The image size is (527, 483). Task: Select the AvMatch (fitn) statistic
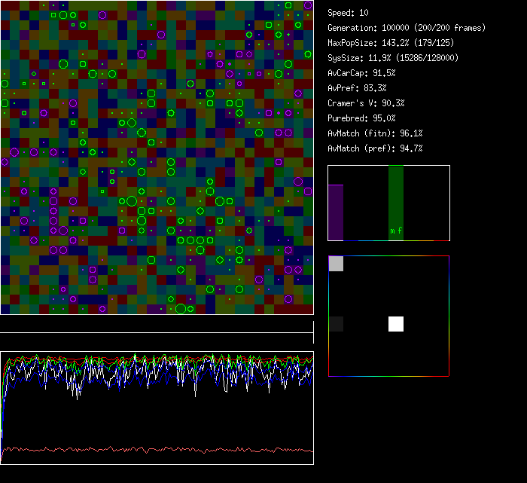(375, 133)
